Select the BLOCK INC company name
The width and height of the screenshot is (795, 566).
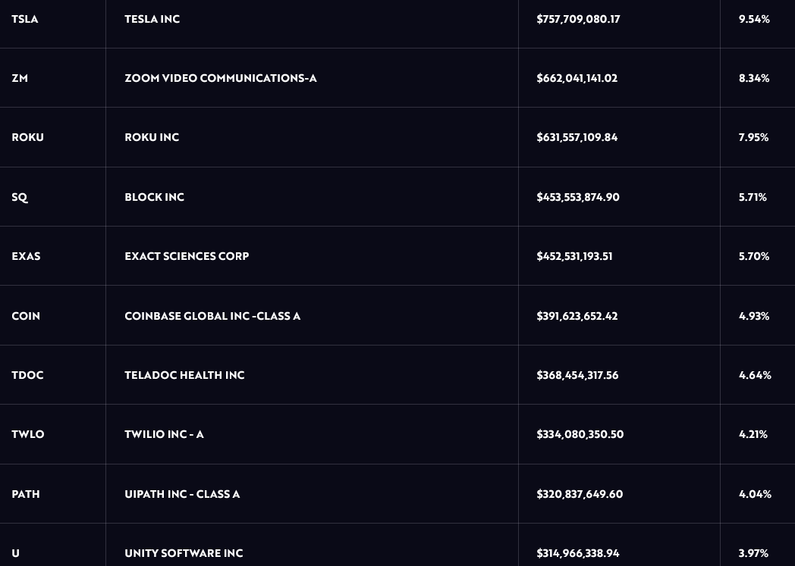tap(154, 197)
